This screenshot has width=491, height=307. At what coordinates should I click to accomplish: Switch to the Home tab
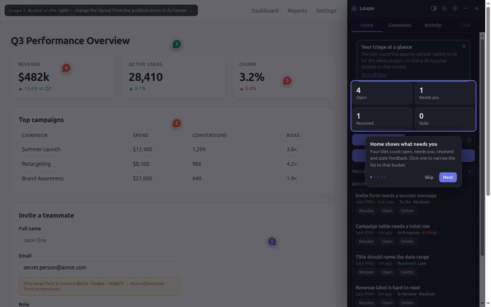(x=367, y=25)
